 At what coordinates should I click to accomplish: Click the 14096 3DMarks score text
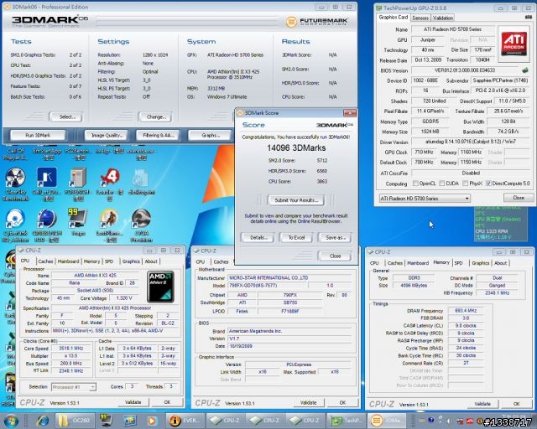click(x=296, y=148)
